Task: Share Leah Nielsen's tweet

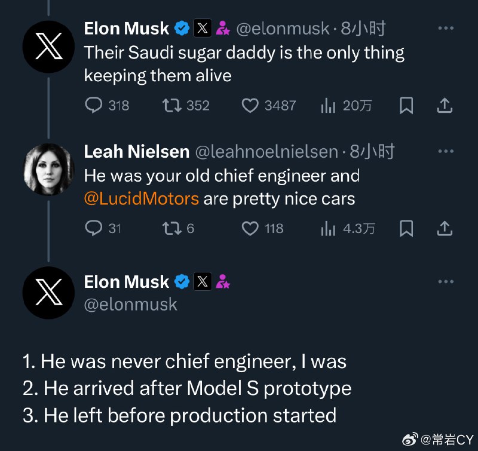Action: pos(445,229)
